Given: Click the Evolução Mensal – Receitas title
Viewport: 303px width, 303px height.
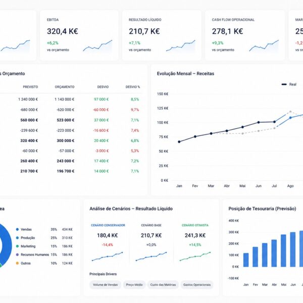Looking at the screenshot, I should click(x=185, y=74).
